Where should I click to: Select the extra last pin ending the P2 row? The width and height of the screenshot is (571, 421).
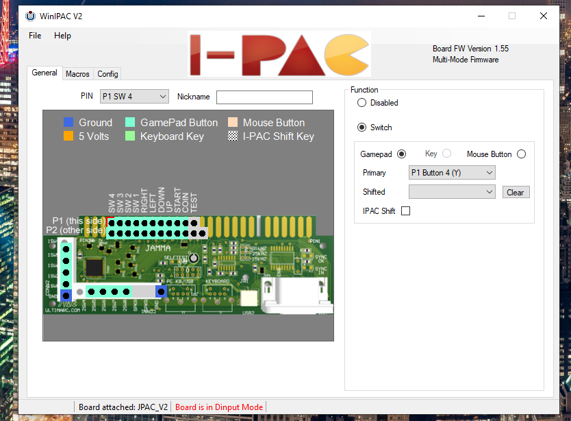pos(203,234)
